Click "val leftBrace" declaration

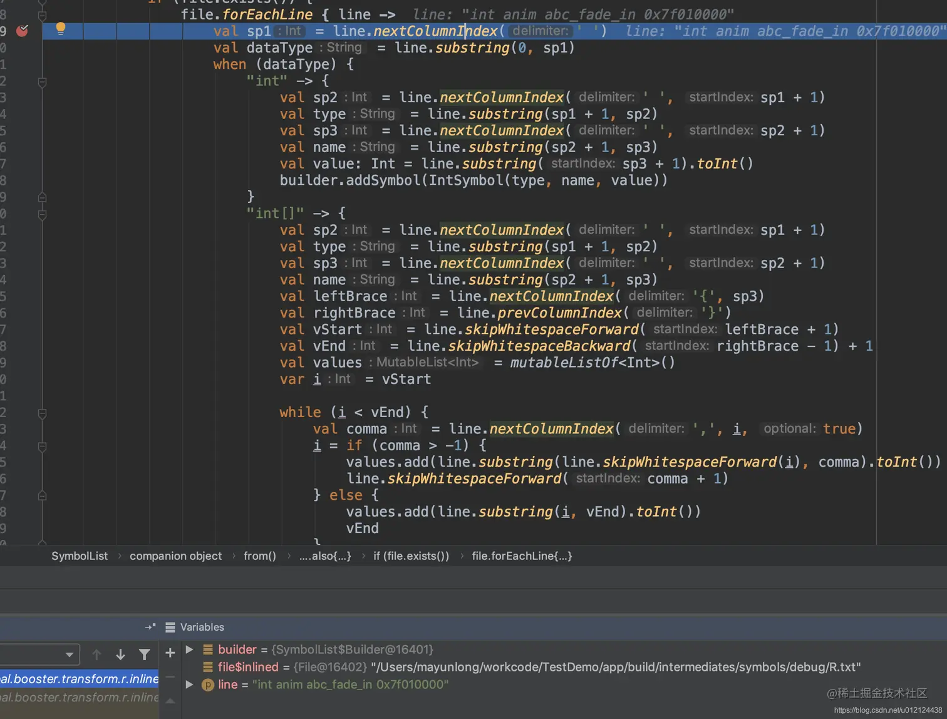(333, 296)
